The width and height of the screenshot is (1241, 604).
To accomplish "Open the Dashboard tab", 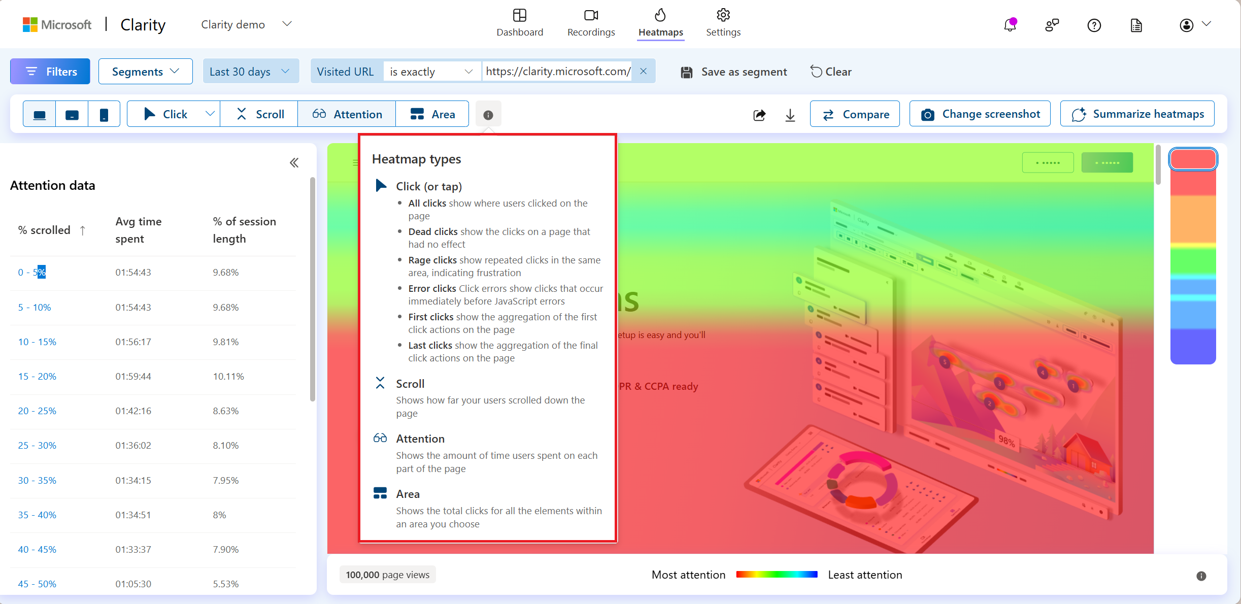I will pos(520,23).
